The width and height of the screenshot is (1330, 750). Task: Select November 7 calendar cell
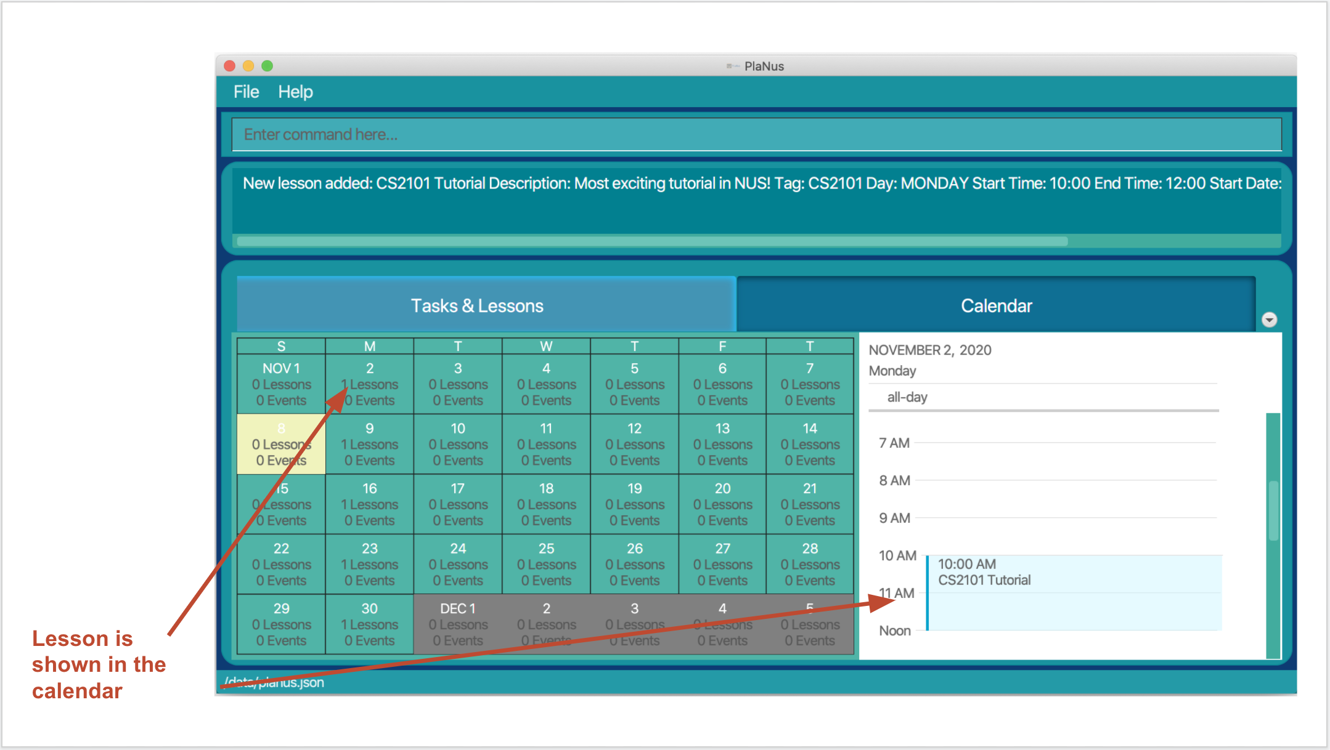(x=810, y=384)
